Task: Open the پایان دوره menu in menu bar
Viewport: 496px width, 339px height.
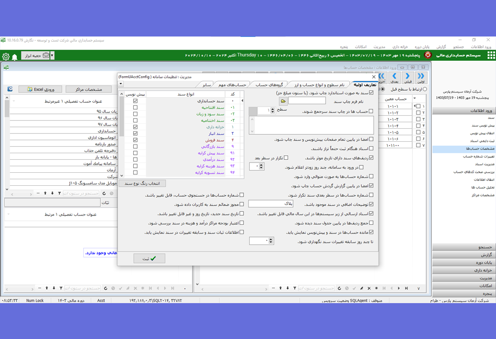Action: [x=422, y=47]
